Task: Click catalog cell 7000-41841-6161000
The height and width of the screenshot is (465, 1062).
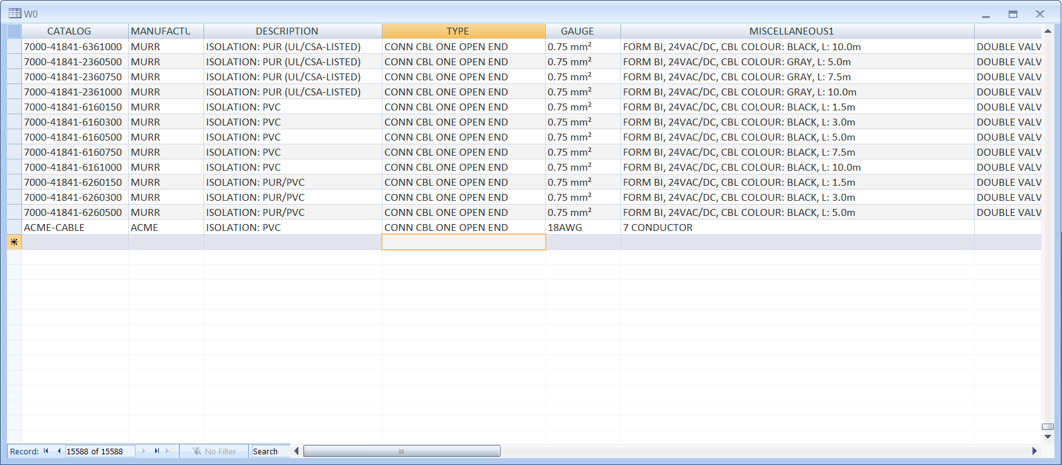Action: [75, 167]
